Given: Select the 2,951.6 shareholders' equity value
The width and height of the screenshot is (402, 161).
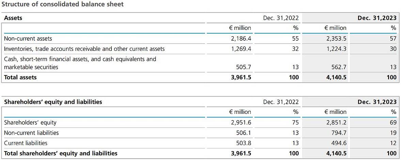Looking at the screenshot, I should pos(241,122).
